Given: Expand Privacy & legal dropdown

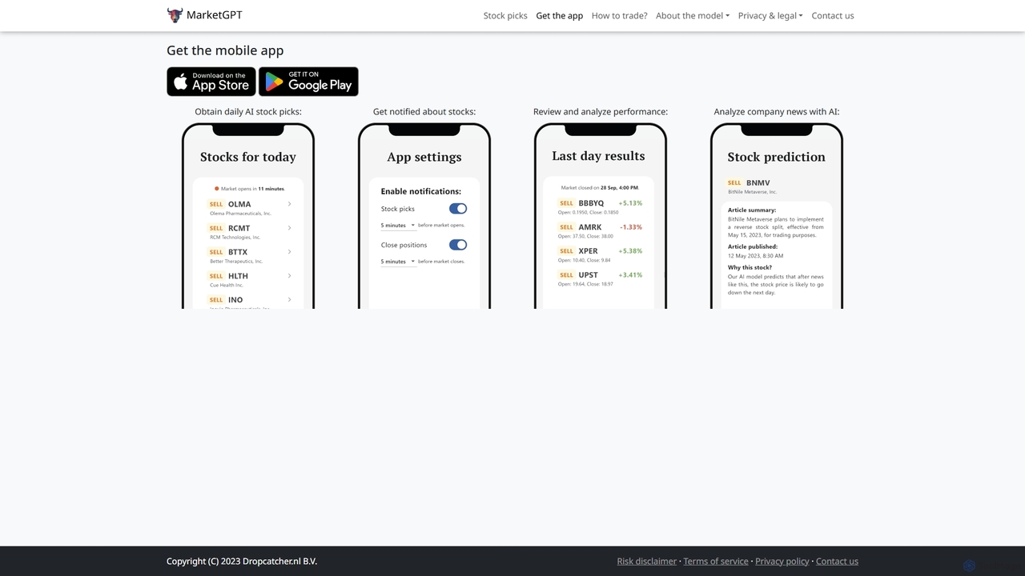Looking at the screenshot, I should pos(770,15).
